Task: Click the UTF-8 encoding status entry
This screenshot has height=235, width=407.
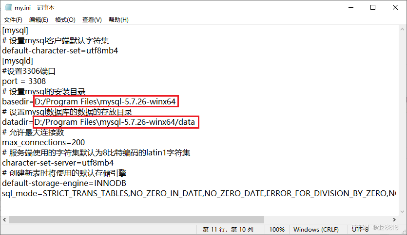Action: pyautogui.click(x=360, y=230)
